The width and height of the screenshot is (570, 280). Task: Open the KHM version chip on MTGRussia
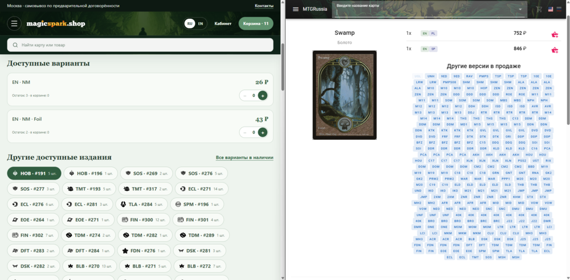(x=517, y=197)
